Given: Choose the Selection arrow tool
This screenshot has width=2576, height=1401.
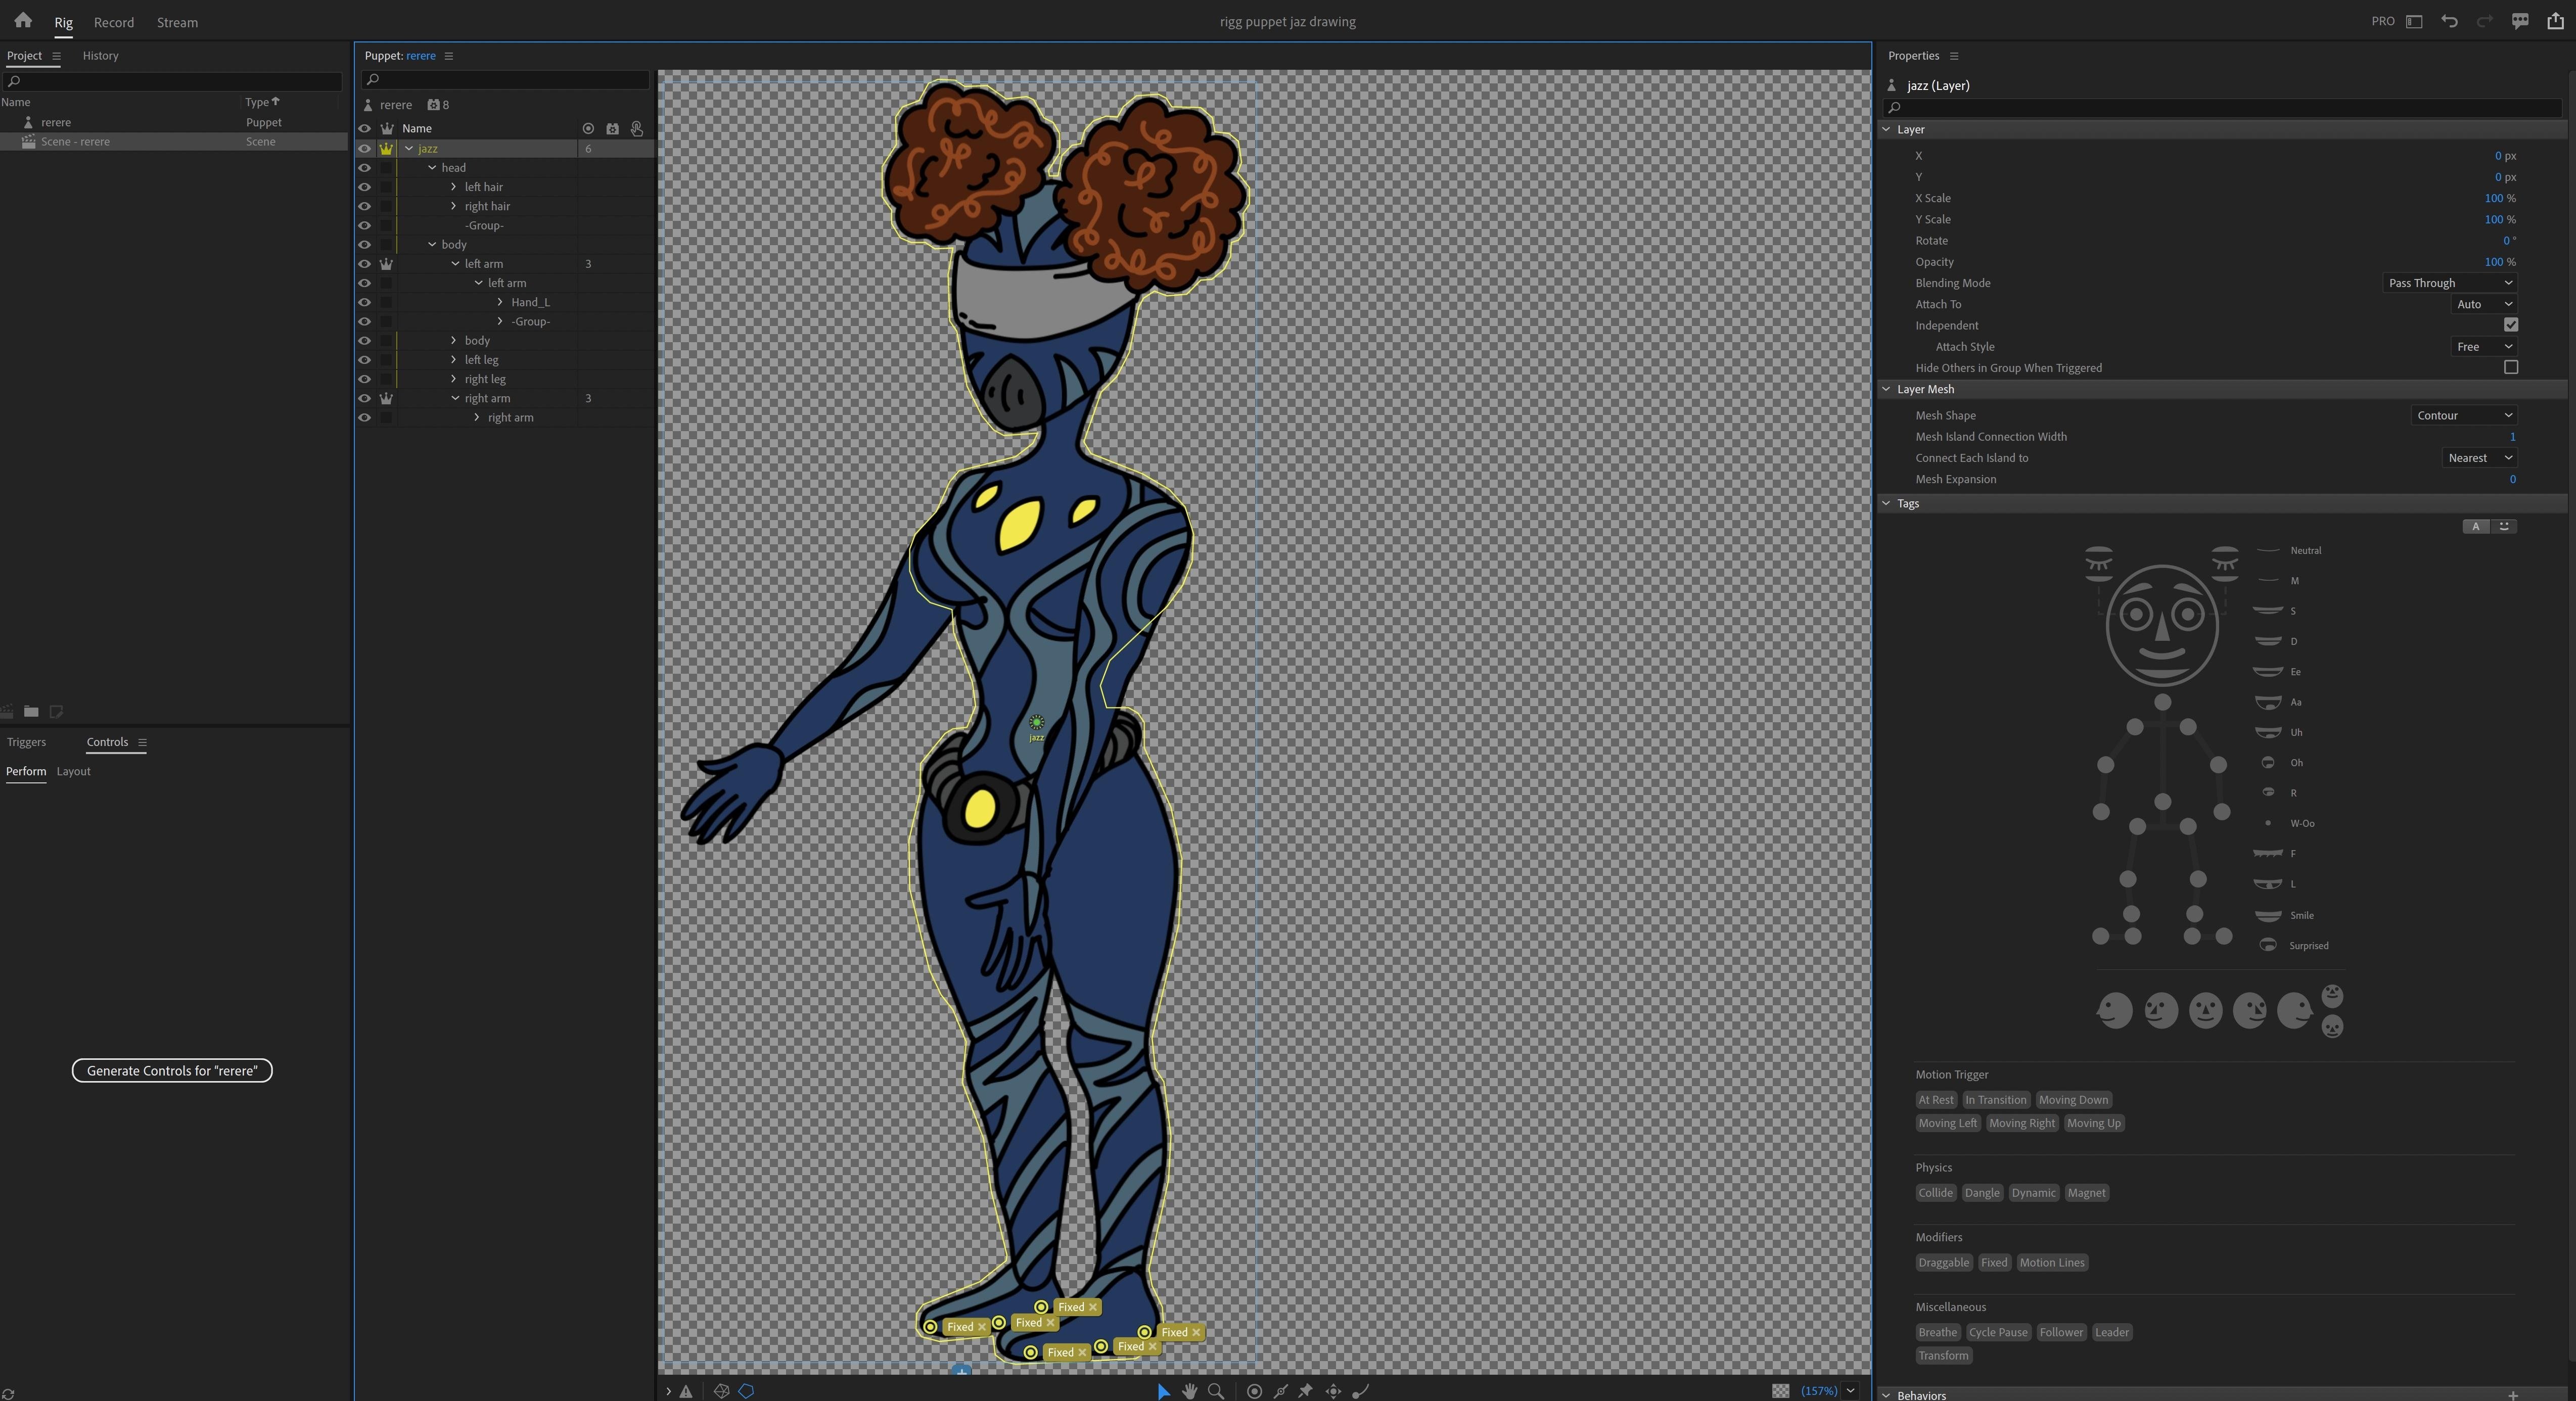Looking at the screenshot, I should [1163, 1391].
